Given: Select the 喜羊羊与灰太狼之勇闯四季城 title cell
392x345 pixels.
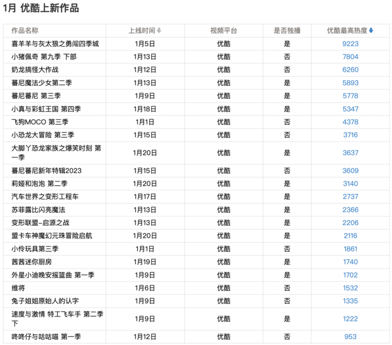Looking at the screenshot, I should pos(55,44).
